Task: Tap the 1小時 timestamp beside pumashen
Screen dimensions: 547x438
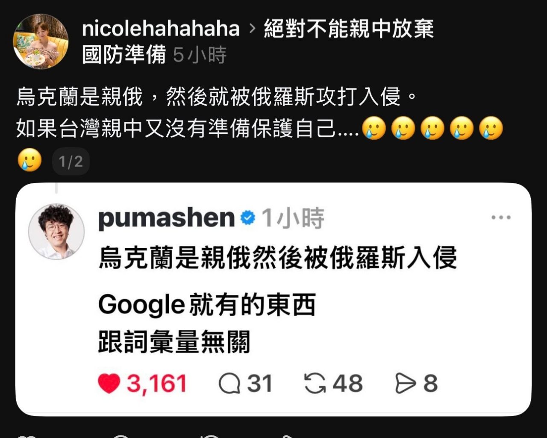Action: click(x=293, y=218)
